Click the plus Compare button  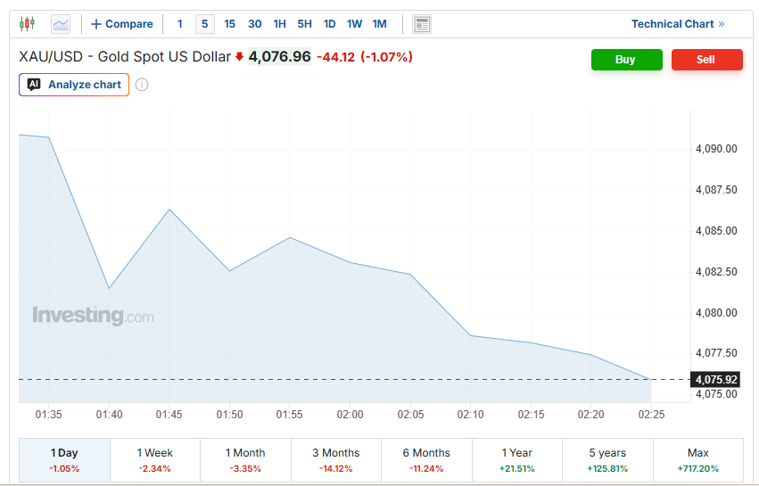(x=122, y=24)
